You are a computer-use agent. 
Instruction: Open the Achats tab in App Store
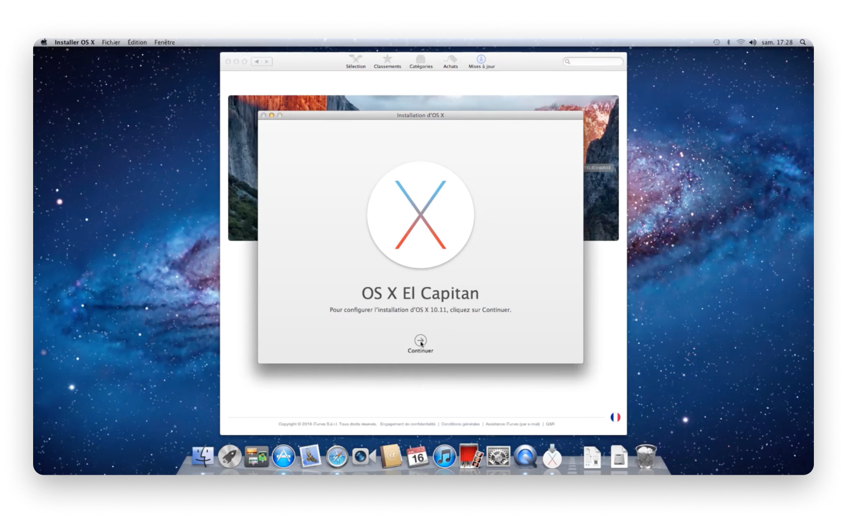pyautogui.click(x=450, y=61)
